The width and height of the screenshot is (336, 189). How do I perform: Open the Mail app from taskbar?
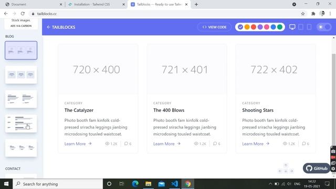pyautogui.click(x=161, y=184)
